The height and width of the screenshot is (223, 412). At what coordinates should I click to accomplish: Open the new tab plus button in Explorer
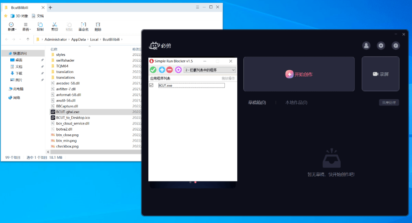pos(50,8)
